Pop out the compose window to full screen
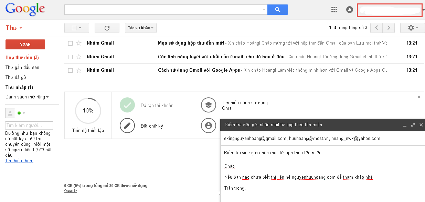Image resolution: width=425 pixels, height=202 pixels. coord(413,125)
